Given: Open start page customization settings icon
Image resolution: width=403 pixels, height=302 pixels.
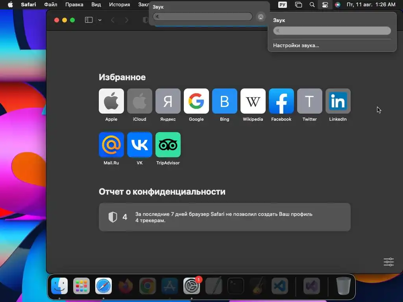Looking at the screenshot, I should tap(388, 262).
